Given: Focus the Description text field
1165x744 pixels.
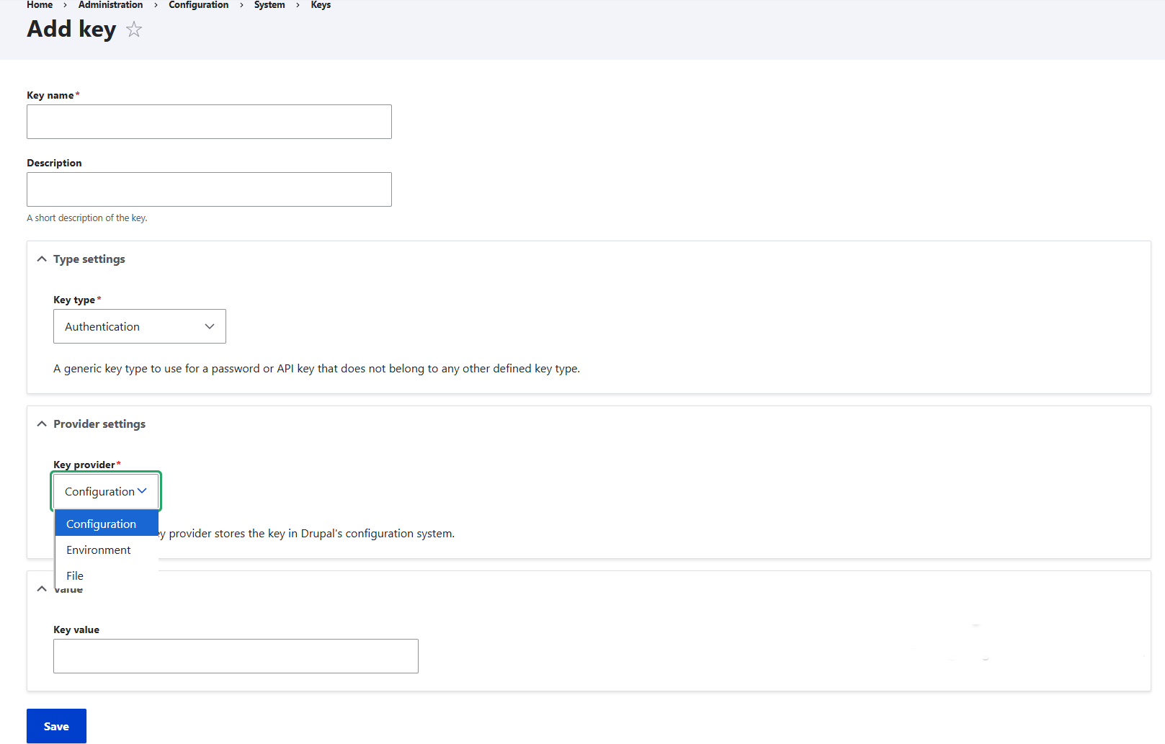Looking at the screenshot, I should tap(209, 189).
